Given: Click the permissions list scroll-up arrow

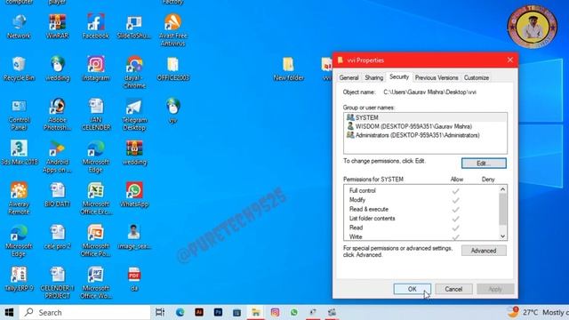Looking at the screenshot, I should click(502, 189).
